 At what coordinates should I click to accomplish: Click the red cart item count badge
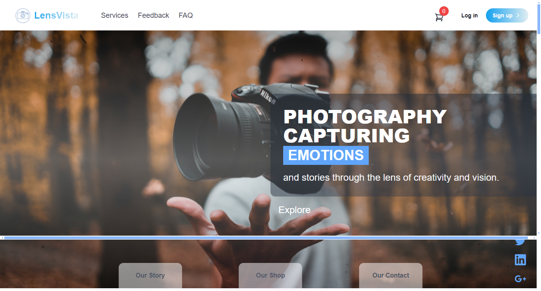(444, 11)
